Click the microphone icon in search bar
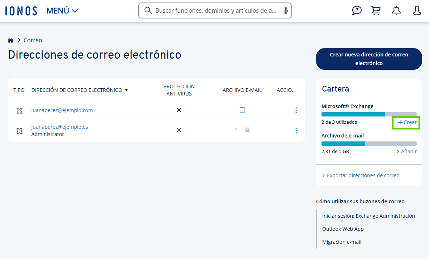429x259 pixels. (x=285, y=10)
